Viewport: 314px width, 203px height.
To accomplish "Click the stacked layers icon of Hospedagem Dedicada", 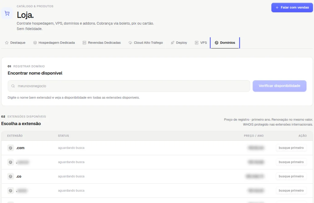I will 35,43.
